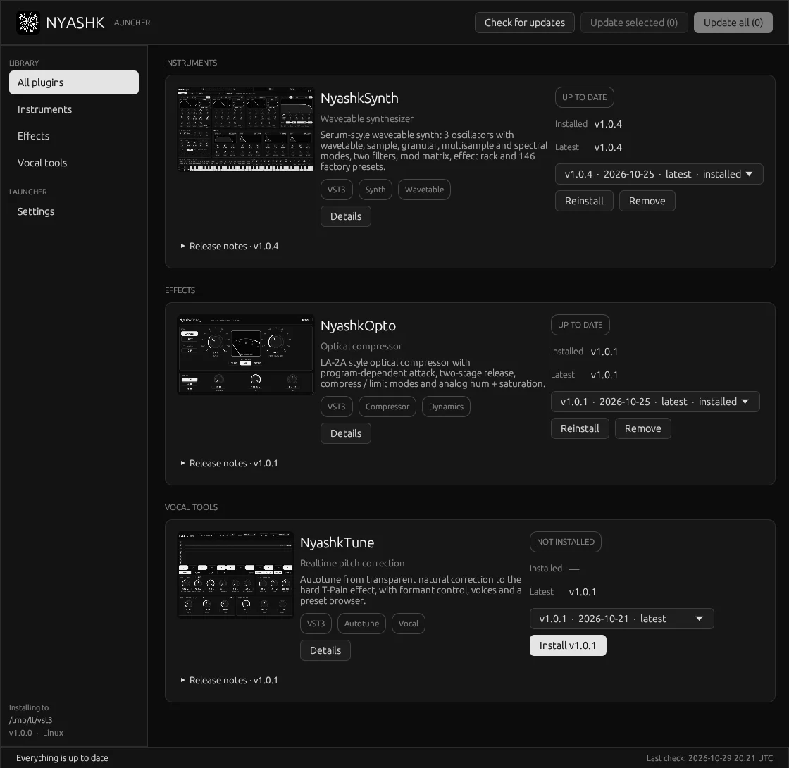Click Check for updates button

coord(524,23)
